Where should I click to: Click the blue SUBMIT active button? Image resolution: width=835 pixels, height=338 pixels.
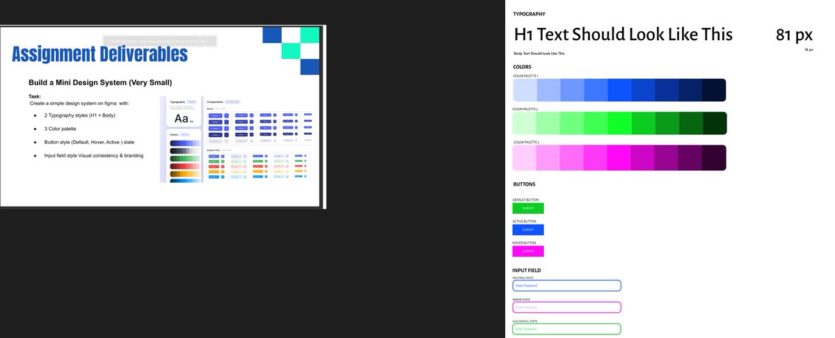[x=528, y=230]
